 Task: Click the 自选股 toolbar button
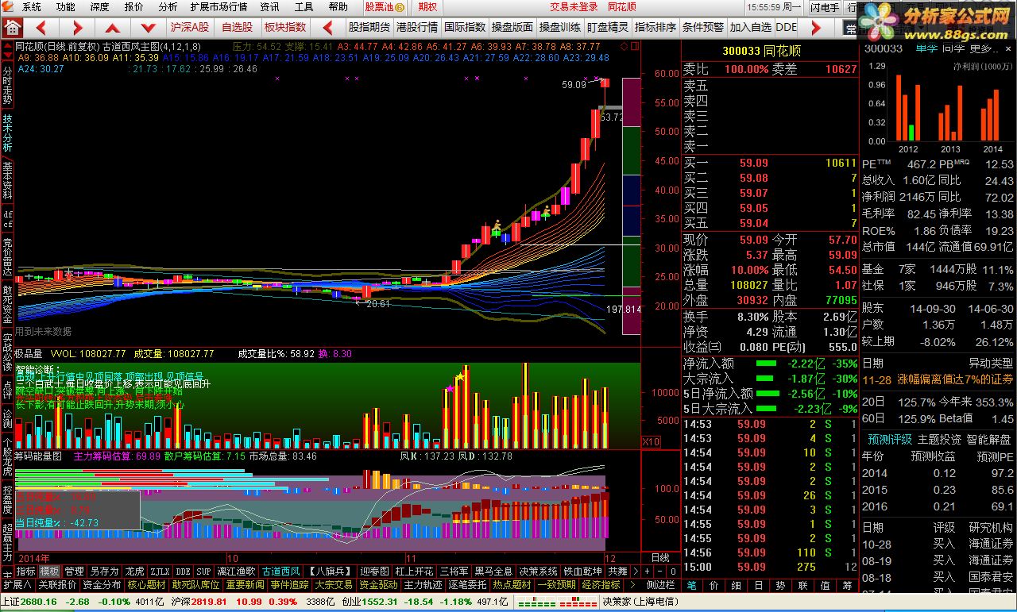[237, 27]
